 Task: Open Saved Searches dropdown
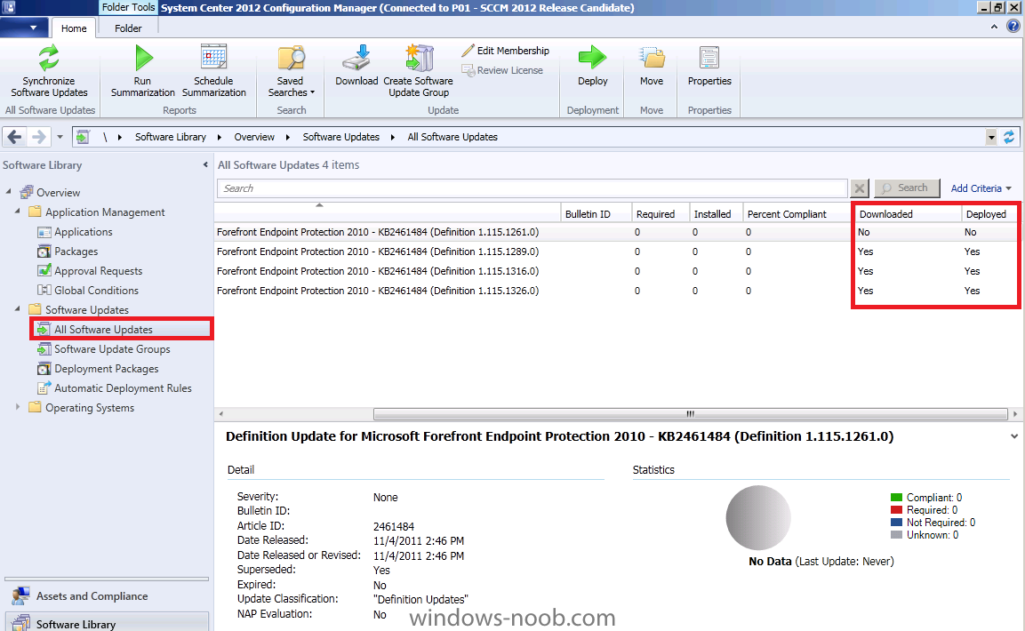pos(290,70)
